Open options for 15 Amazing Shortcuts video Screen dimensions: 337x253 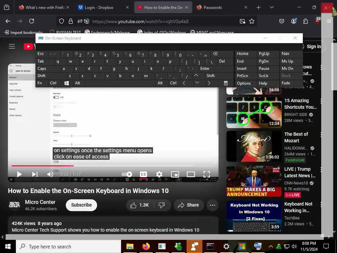pyautogui.click(x=321, y=100)
